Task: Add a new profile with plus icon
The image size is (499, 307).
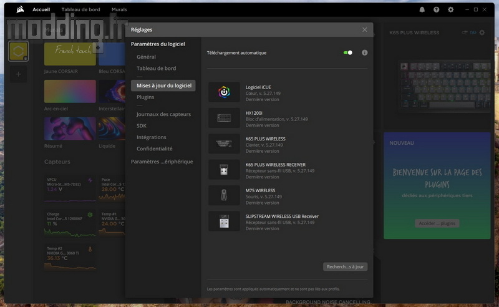Action: pos(19,74)
